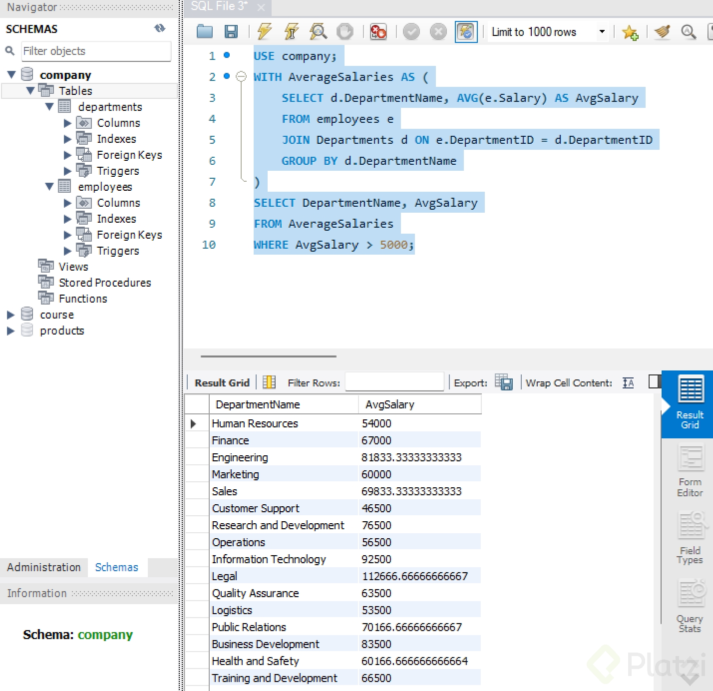
Task: Focus the Filter Rows input field
Action: (x=394, y=382)
